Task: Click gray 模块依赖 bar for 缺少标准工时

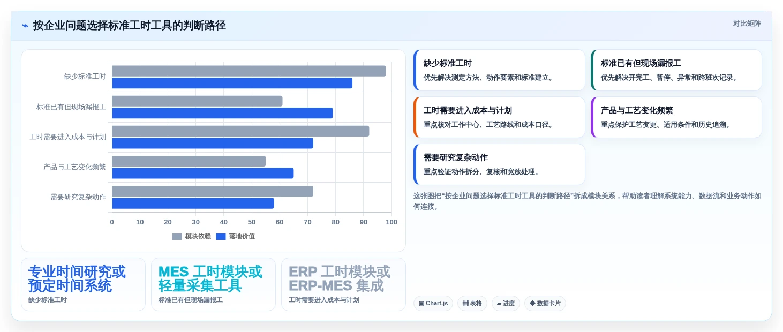Action: 249,71
